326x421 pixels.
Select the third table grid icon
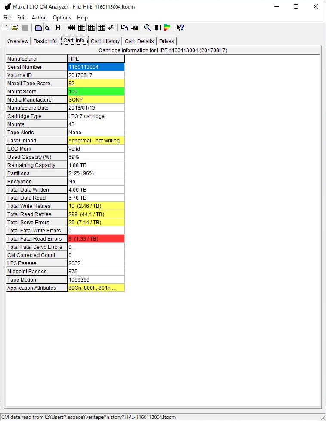(92, 28)
